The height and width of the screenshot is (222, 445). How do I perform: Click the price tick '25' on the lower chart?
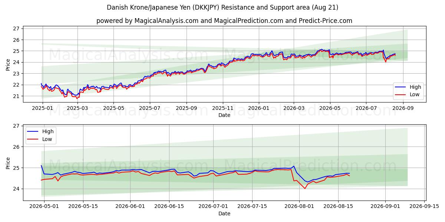click(17, 168)
